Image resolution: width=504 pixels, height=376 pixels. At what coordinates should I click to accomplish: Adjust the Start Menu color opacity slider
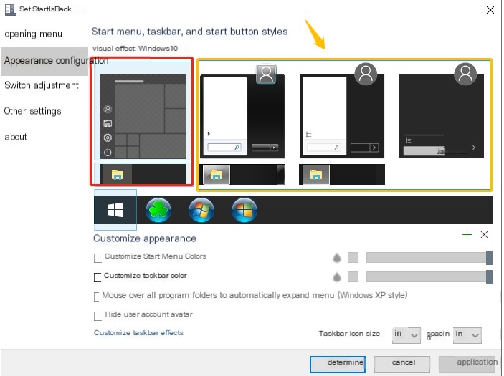tap(429, 258)
